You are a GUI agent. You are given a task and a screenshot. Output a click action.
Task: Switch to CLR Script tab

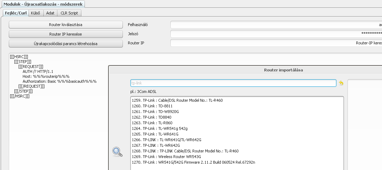coord(69,13)
